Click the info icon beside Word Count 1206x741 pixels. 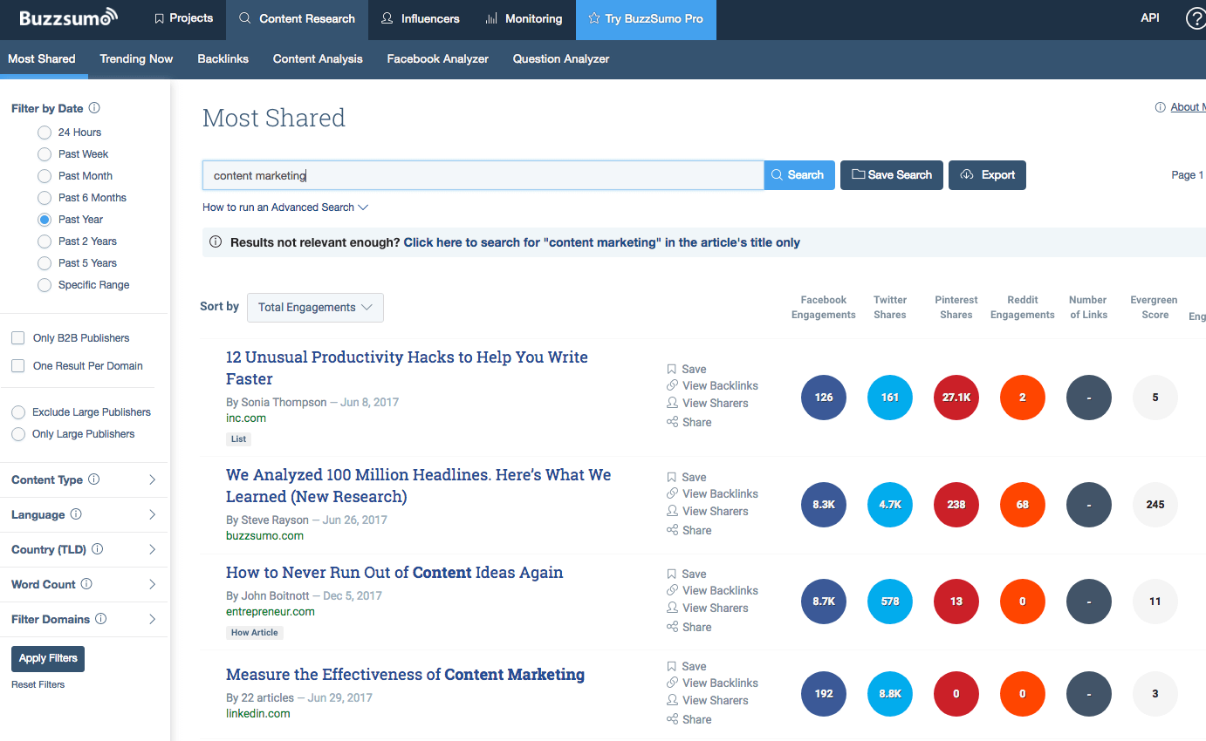[86, 584]
